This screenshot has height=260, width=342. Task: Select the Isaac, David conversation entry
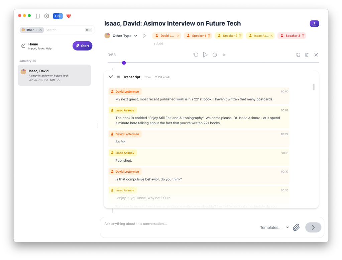pos(54,75)
